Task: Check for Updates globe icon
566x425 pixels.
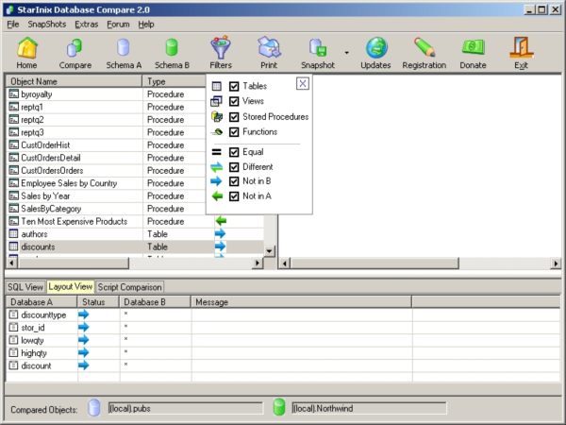Action: point(375,48)
